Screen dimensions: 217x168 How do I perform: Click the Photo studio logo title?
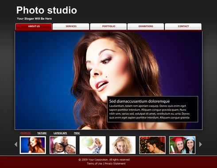coord(46,10)
